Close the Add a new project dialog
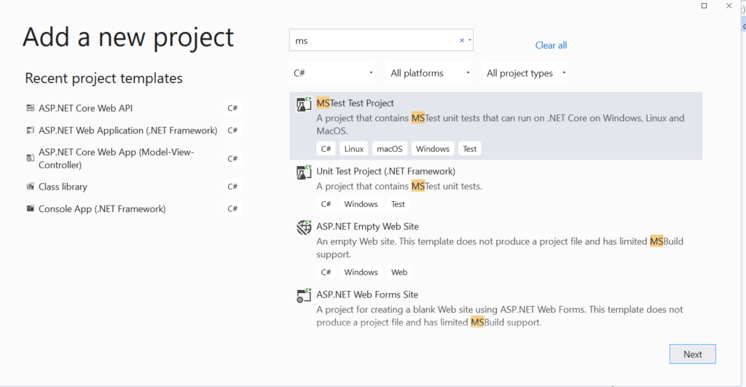746x387 pixels. coord(729,6)
